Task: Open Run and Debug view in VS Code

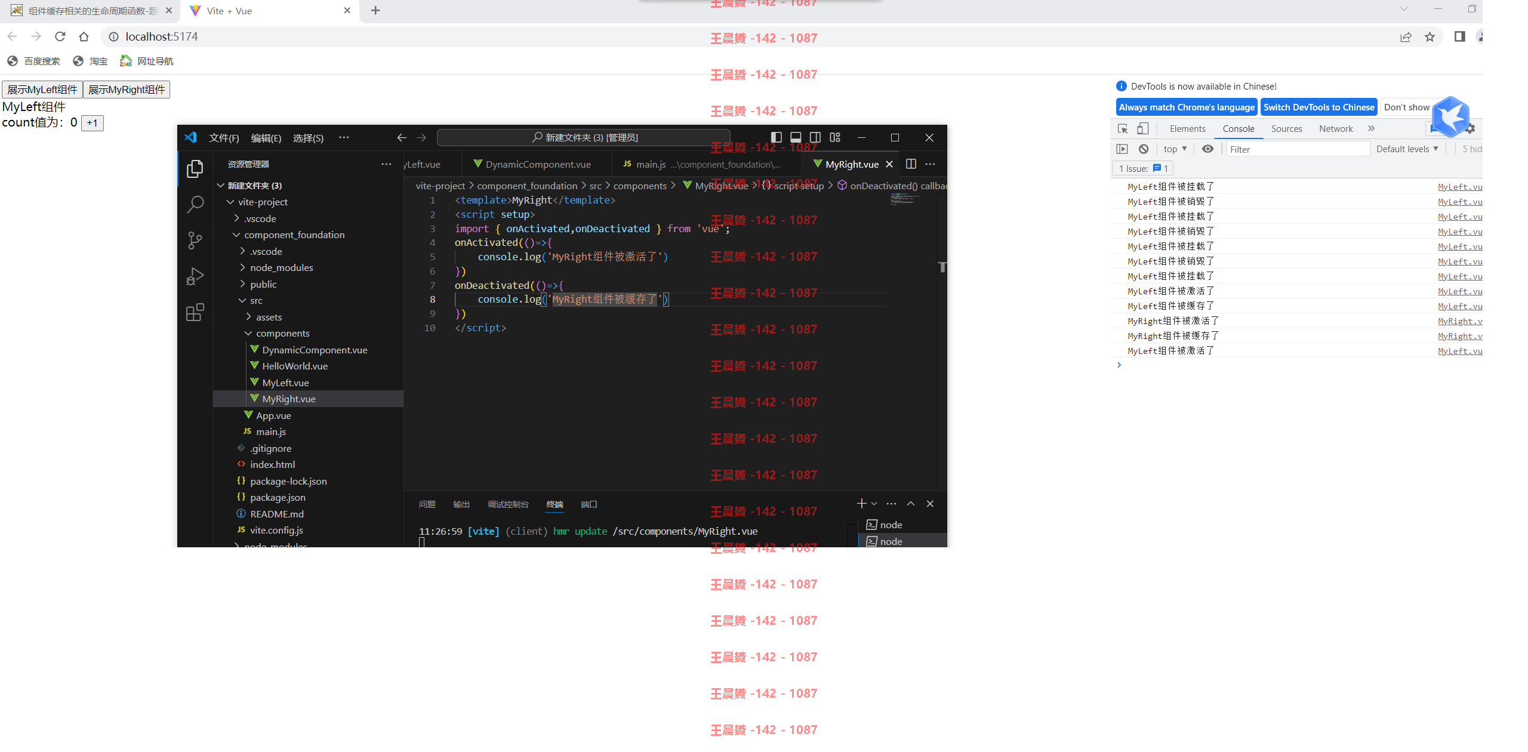Action: (195, 276)
